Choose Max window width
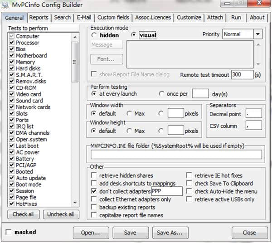 point(129,114)
